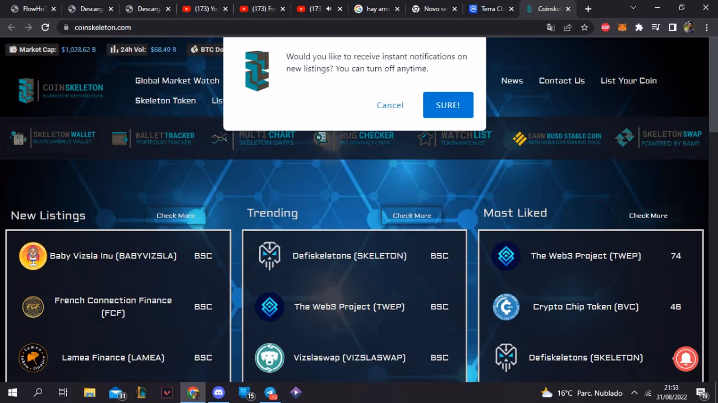The width and height of the screenshot is (718, 403).
Task: Open the Wallet Tracker portfolio tool
Action: coord(153,138)
